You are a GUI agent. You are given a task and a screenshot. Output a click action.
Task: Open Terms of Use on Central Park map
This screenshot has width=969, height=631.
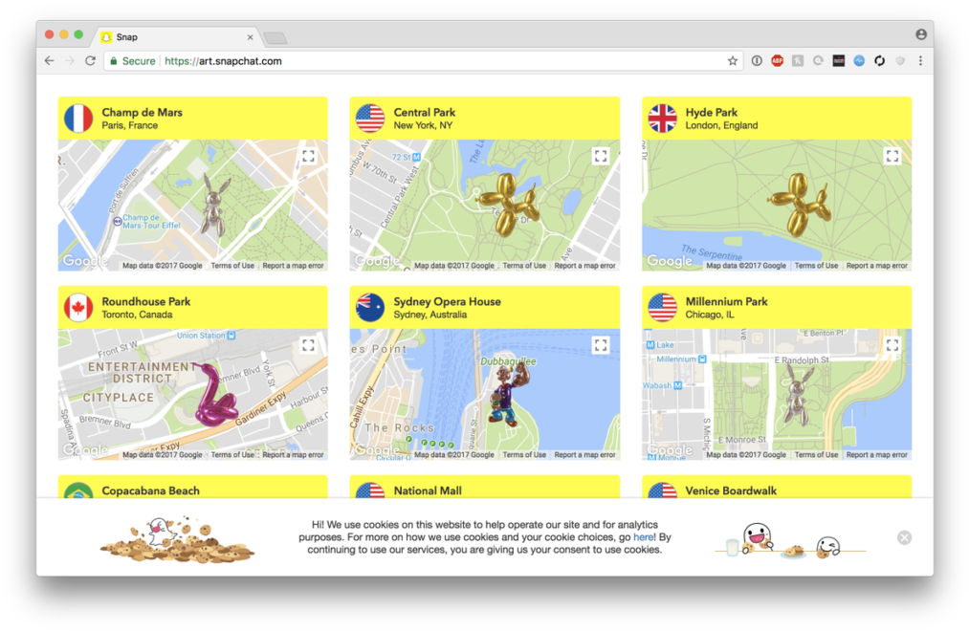524,266
